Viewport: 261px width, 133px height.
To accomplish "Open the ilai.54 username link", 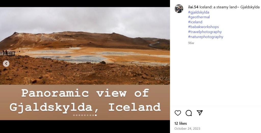I will click(193, 7).
